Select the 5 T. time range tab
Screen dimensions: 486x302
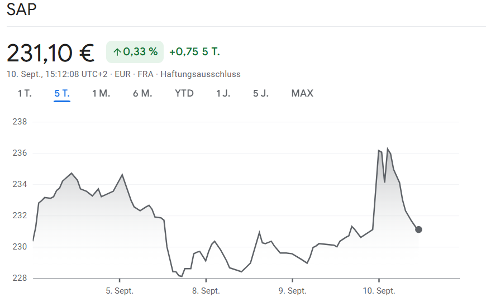point(62,93)
